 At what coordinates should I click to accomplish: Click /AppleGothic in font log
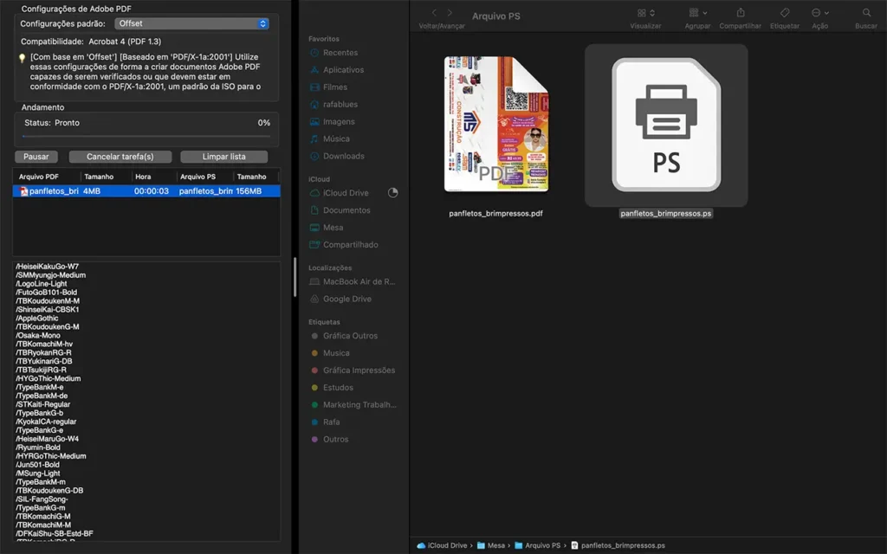point(36,319)
